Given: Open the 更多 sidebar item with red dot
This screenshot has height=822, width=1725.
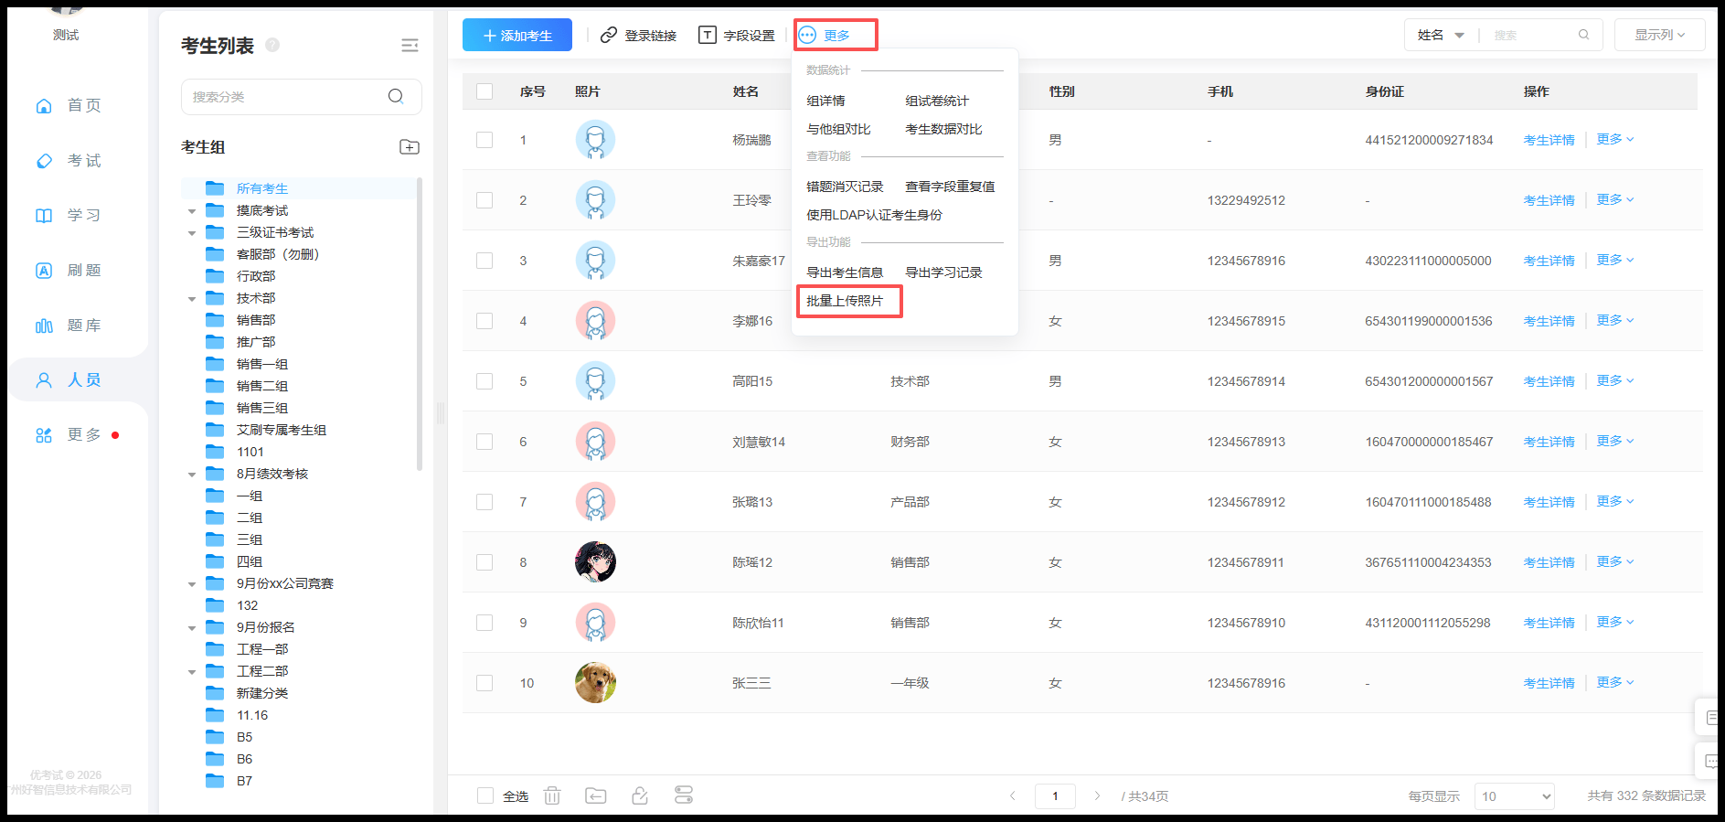Looking at the screenshot, I should point(78,435).
